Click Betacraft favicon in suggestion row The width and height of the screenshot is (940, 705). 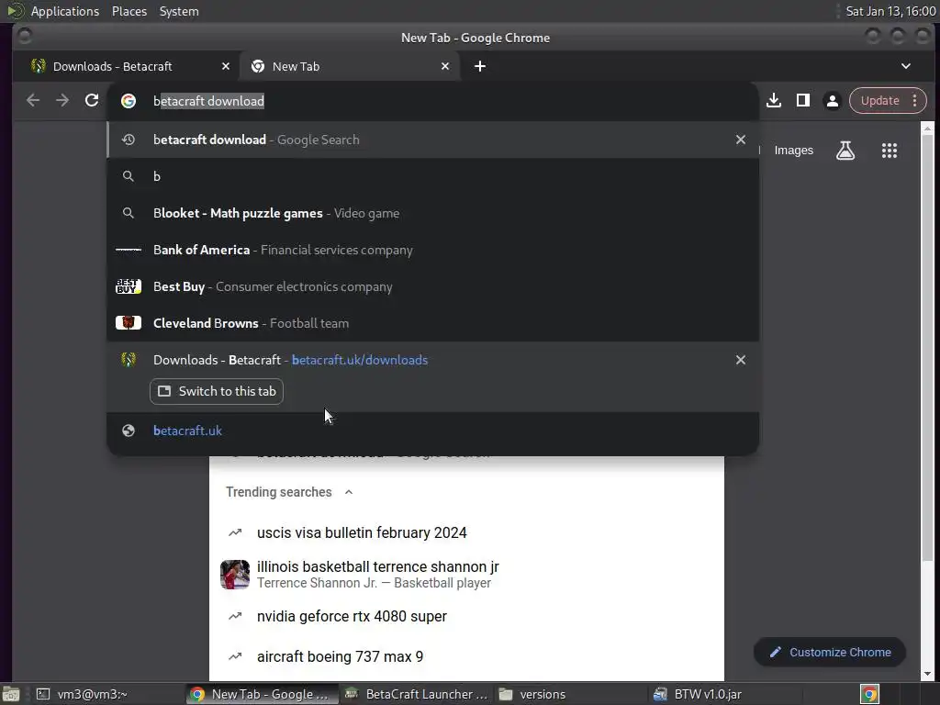(129, 360)
